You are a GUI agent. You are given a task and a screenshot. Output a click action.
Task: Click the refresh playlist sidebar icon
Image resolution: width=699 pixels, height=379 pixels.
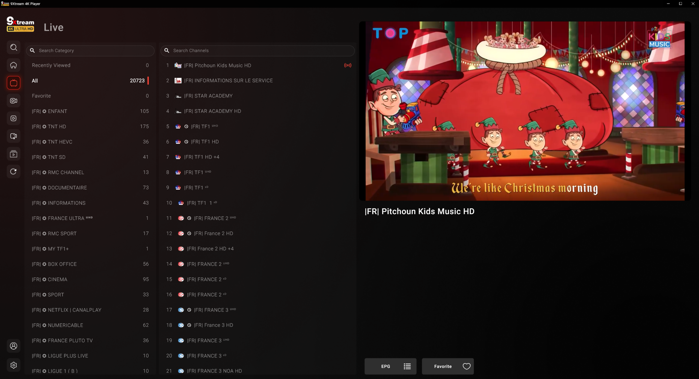tap(13, 172)
